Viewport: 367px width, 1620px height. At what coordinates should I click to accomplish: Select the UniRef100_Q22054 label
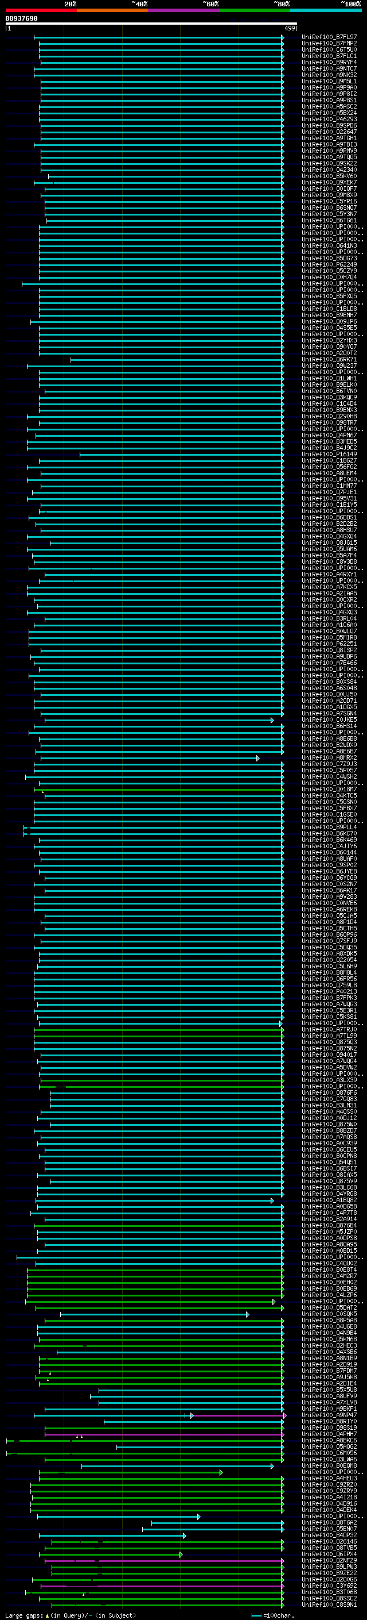pyautogui.click(x=329, y=960)
